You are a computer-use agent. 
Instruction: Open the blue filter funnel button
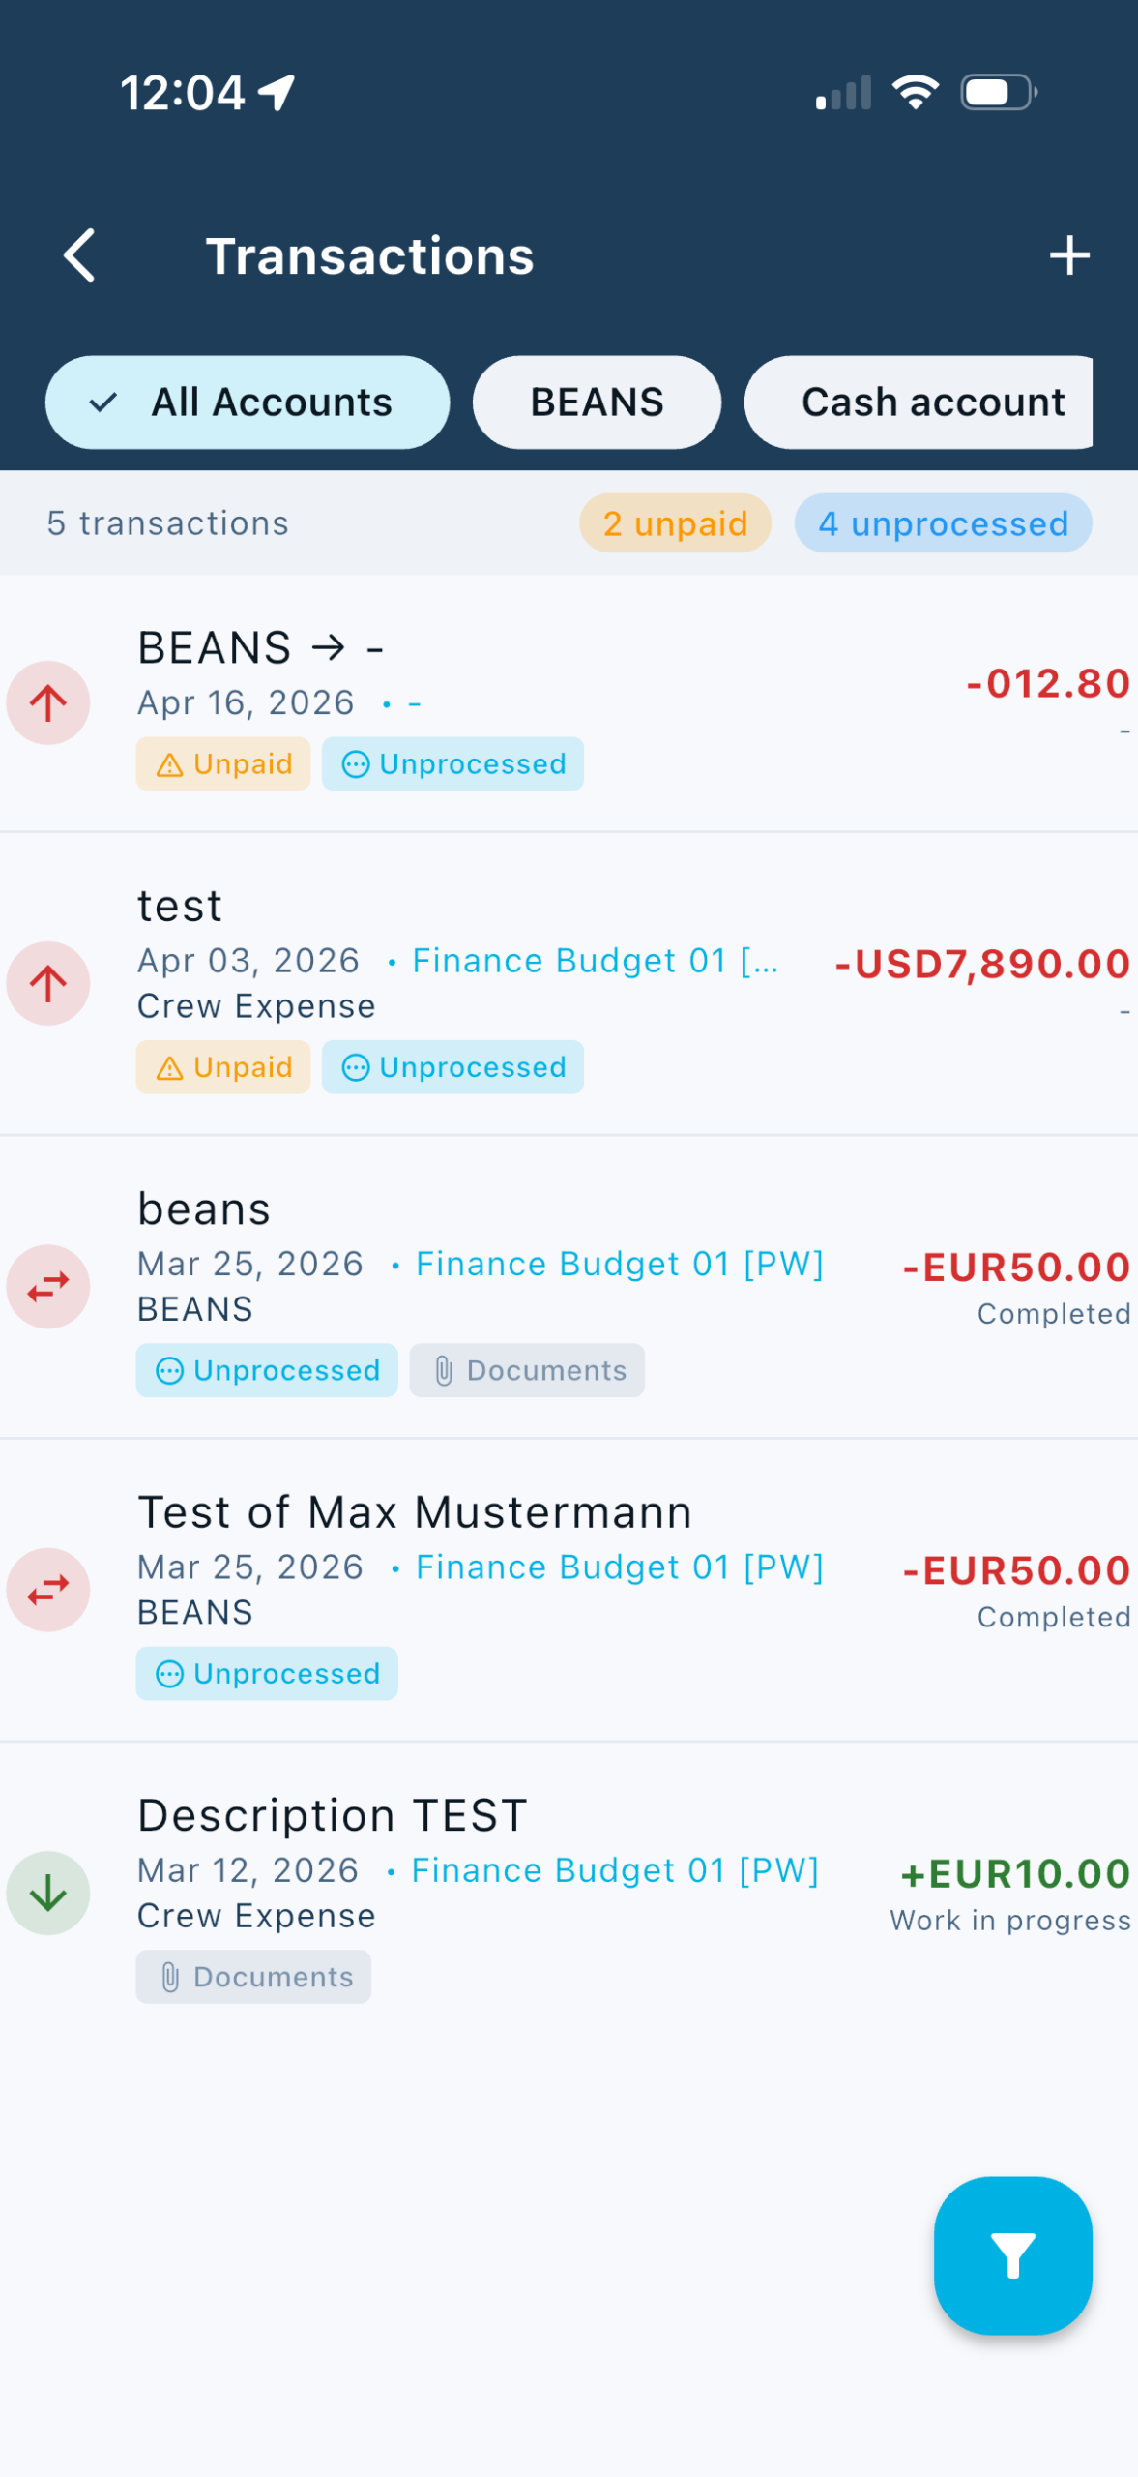[x=1012, y=2254]
